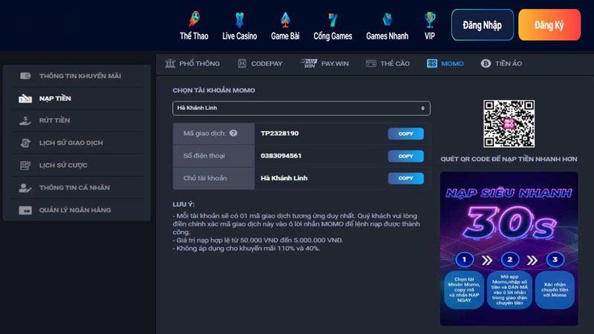Switch to the PAY.WIN tab

point(324,64)
